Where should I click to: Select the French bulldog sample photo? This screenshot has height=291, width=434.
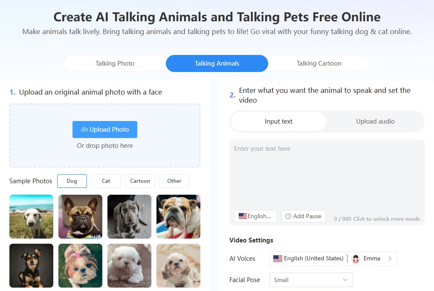[80, 216]
